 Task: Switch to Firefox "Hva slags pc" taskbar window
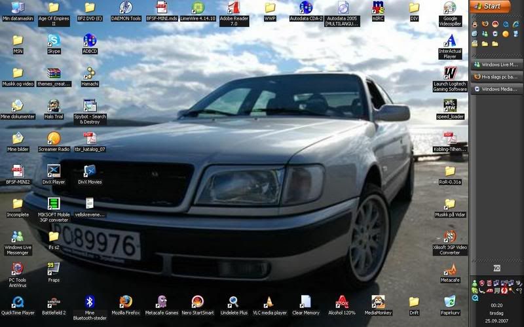coord(496,77)
